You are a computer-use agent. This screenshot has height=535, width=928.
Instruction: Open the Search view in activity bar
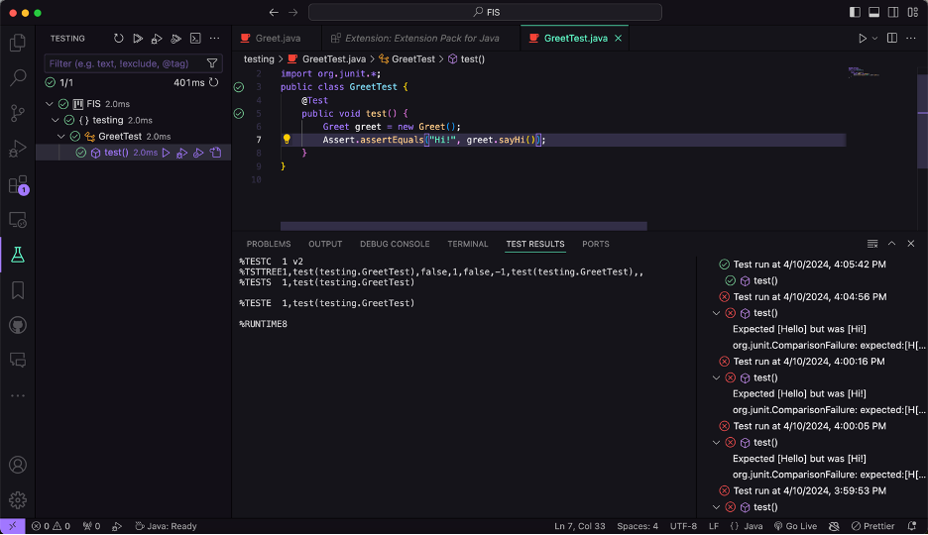click(18, 77)
